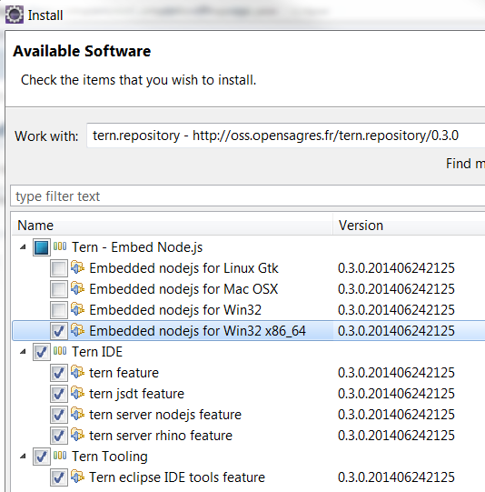
Task: Select the tern server rhino feature label
Action: (161, 436)
